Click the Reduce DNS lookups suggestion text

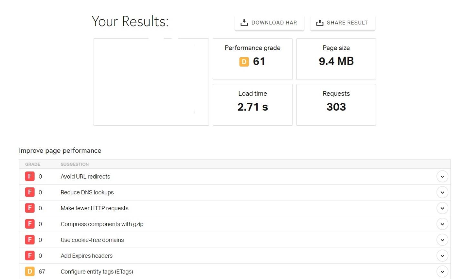point(87,192)
